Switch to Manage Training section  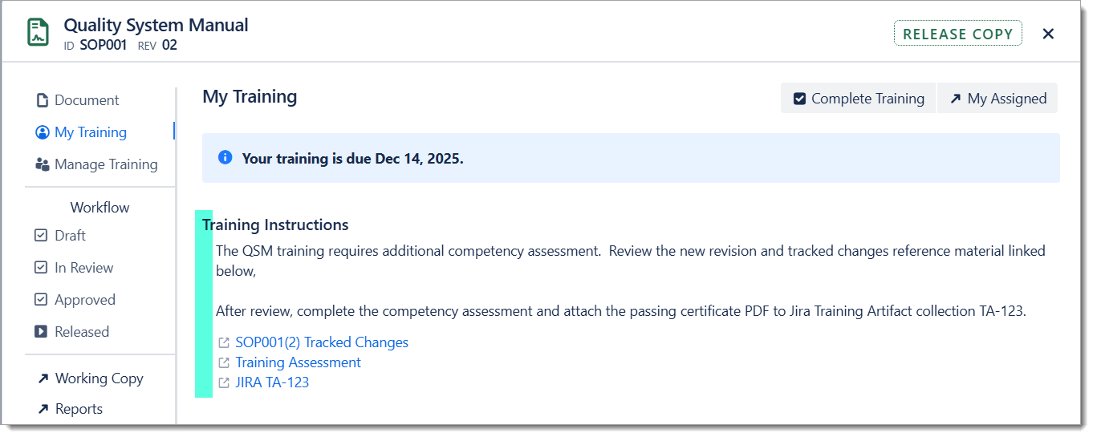pos(96,164)
